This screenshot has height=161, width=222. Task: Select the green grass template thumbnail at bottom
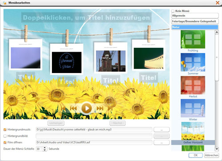tap(193, 148)
